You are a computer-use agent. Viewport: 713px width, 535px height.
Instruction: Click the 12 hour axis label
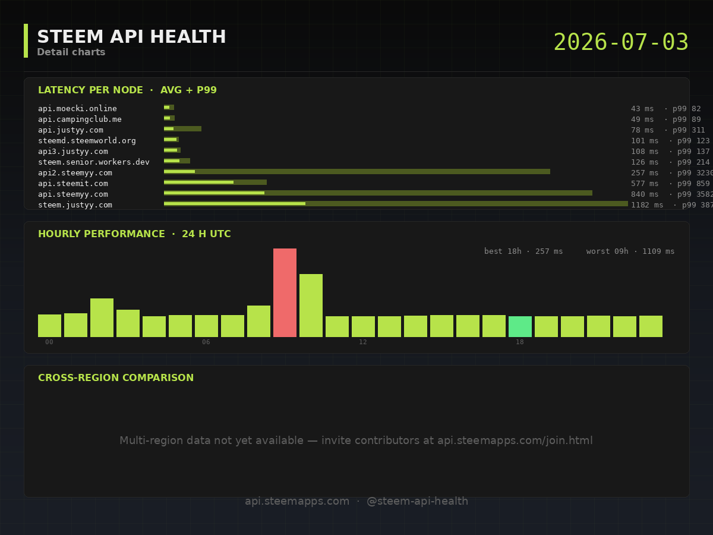[x=363, y=342]
